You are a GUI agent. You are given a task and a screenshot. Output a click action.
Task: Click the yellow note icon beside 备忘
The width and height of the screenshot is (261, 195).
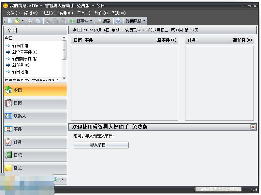pos(8,168)
